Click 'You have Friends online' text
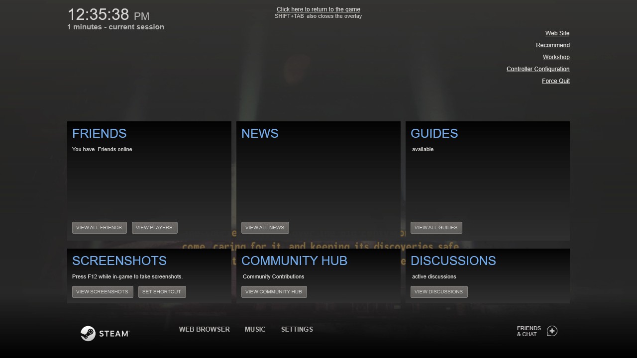637x358 pixels. coord(102,149)
